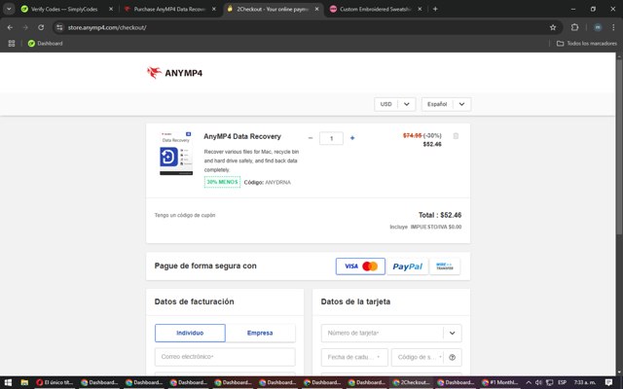Increase quantity with the plus button

point(352,138)
